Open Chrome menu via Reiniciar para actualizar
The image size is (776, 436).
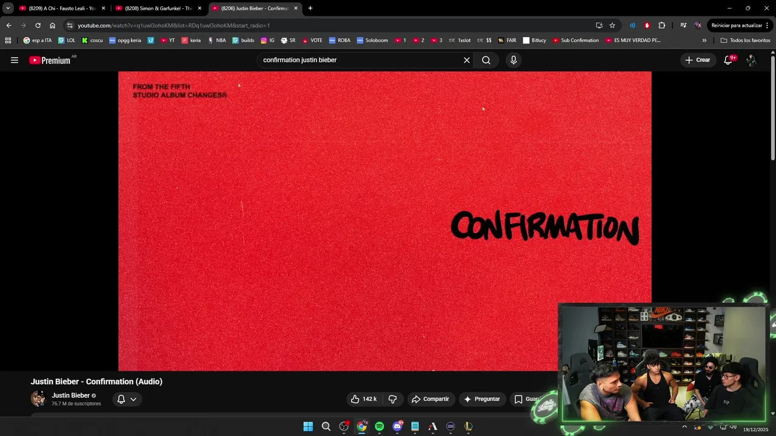740,25
